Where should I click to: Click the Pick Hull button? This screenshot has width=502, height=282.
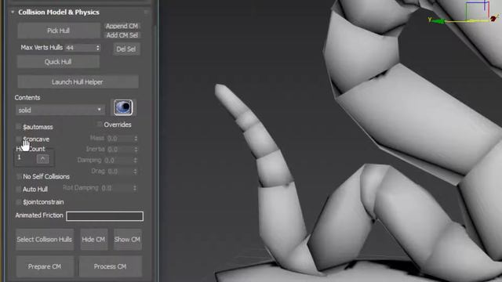[58, 31]
